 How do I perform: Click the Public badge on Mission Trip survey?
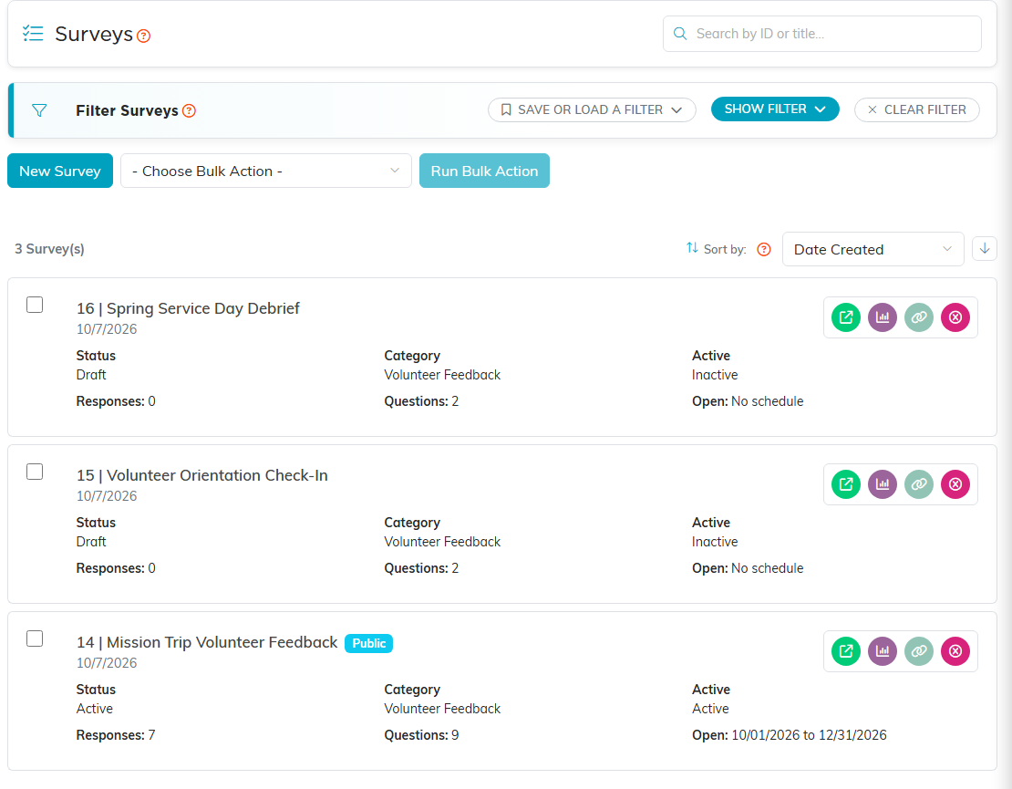368,644
